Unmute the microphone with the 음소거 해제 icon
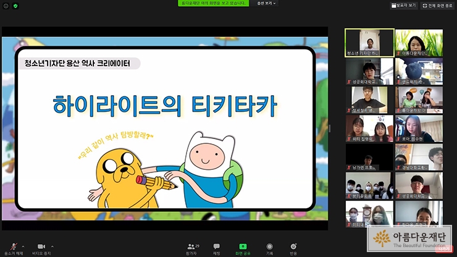This screenshot has height=257, width=457. [14, 246]
